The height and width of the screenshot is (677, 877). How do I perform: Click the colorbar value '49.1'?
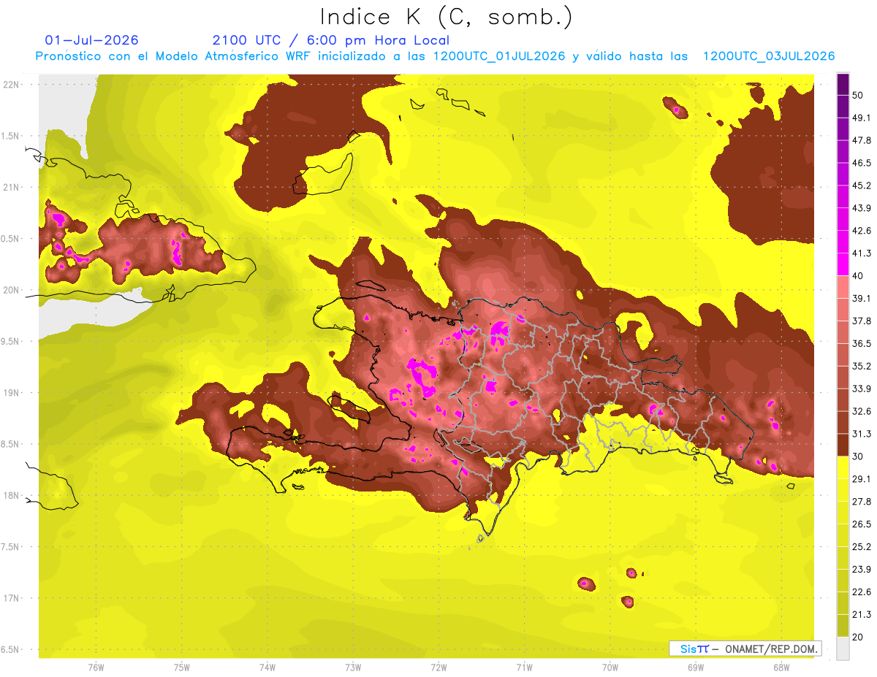pos(862,118)
